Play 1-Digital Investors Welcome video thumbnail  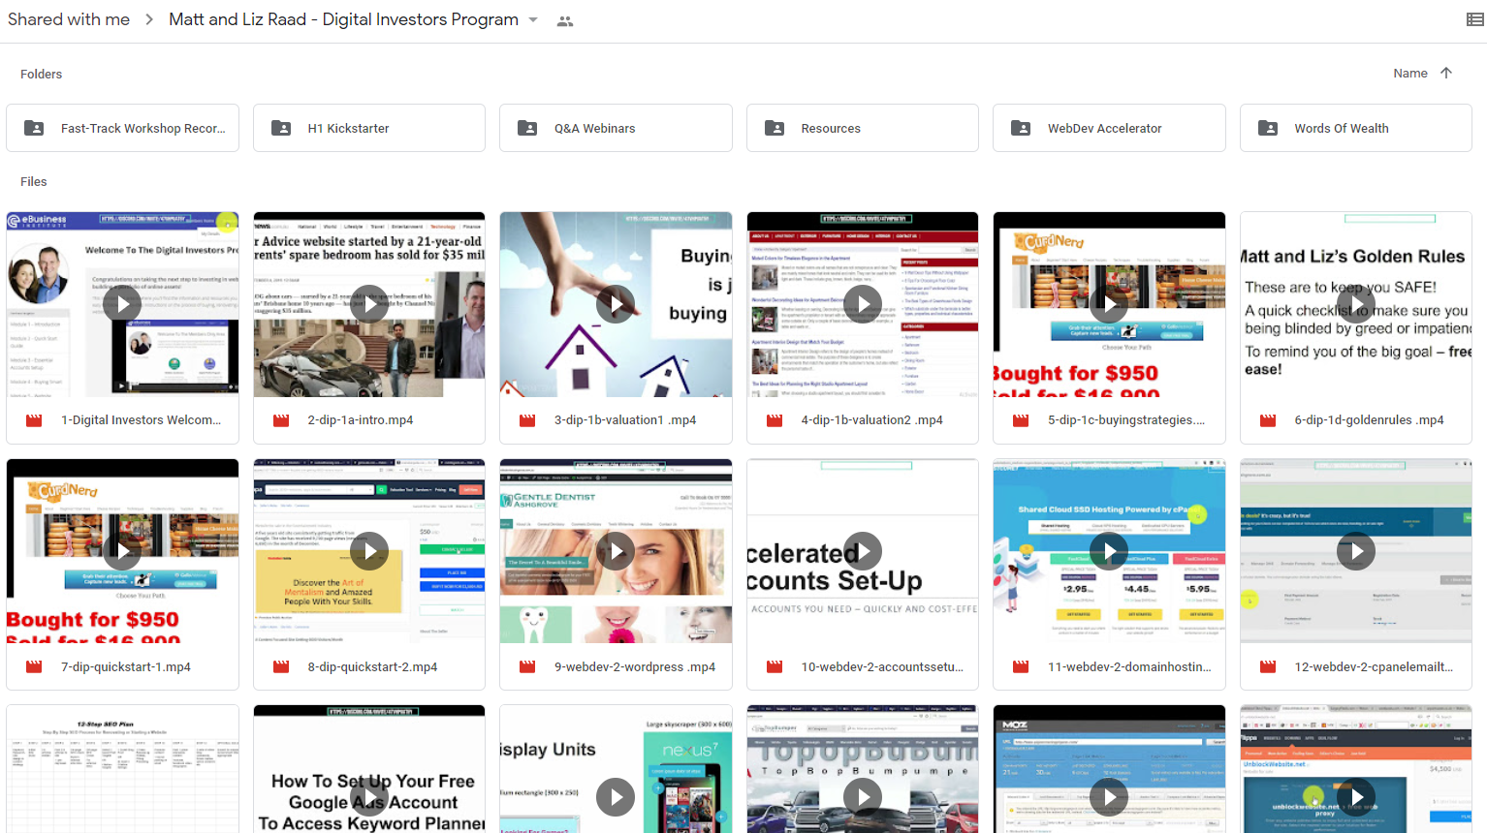pyautogui.click(x=122, y=304)
